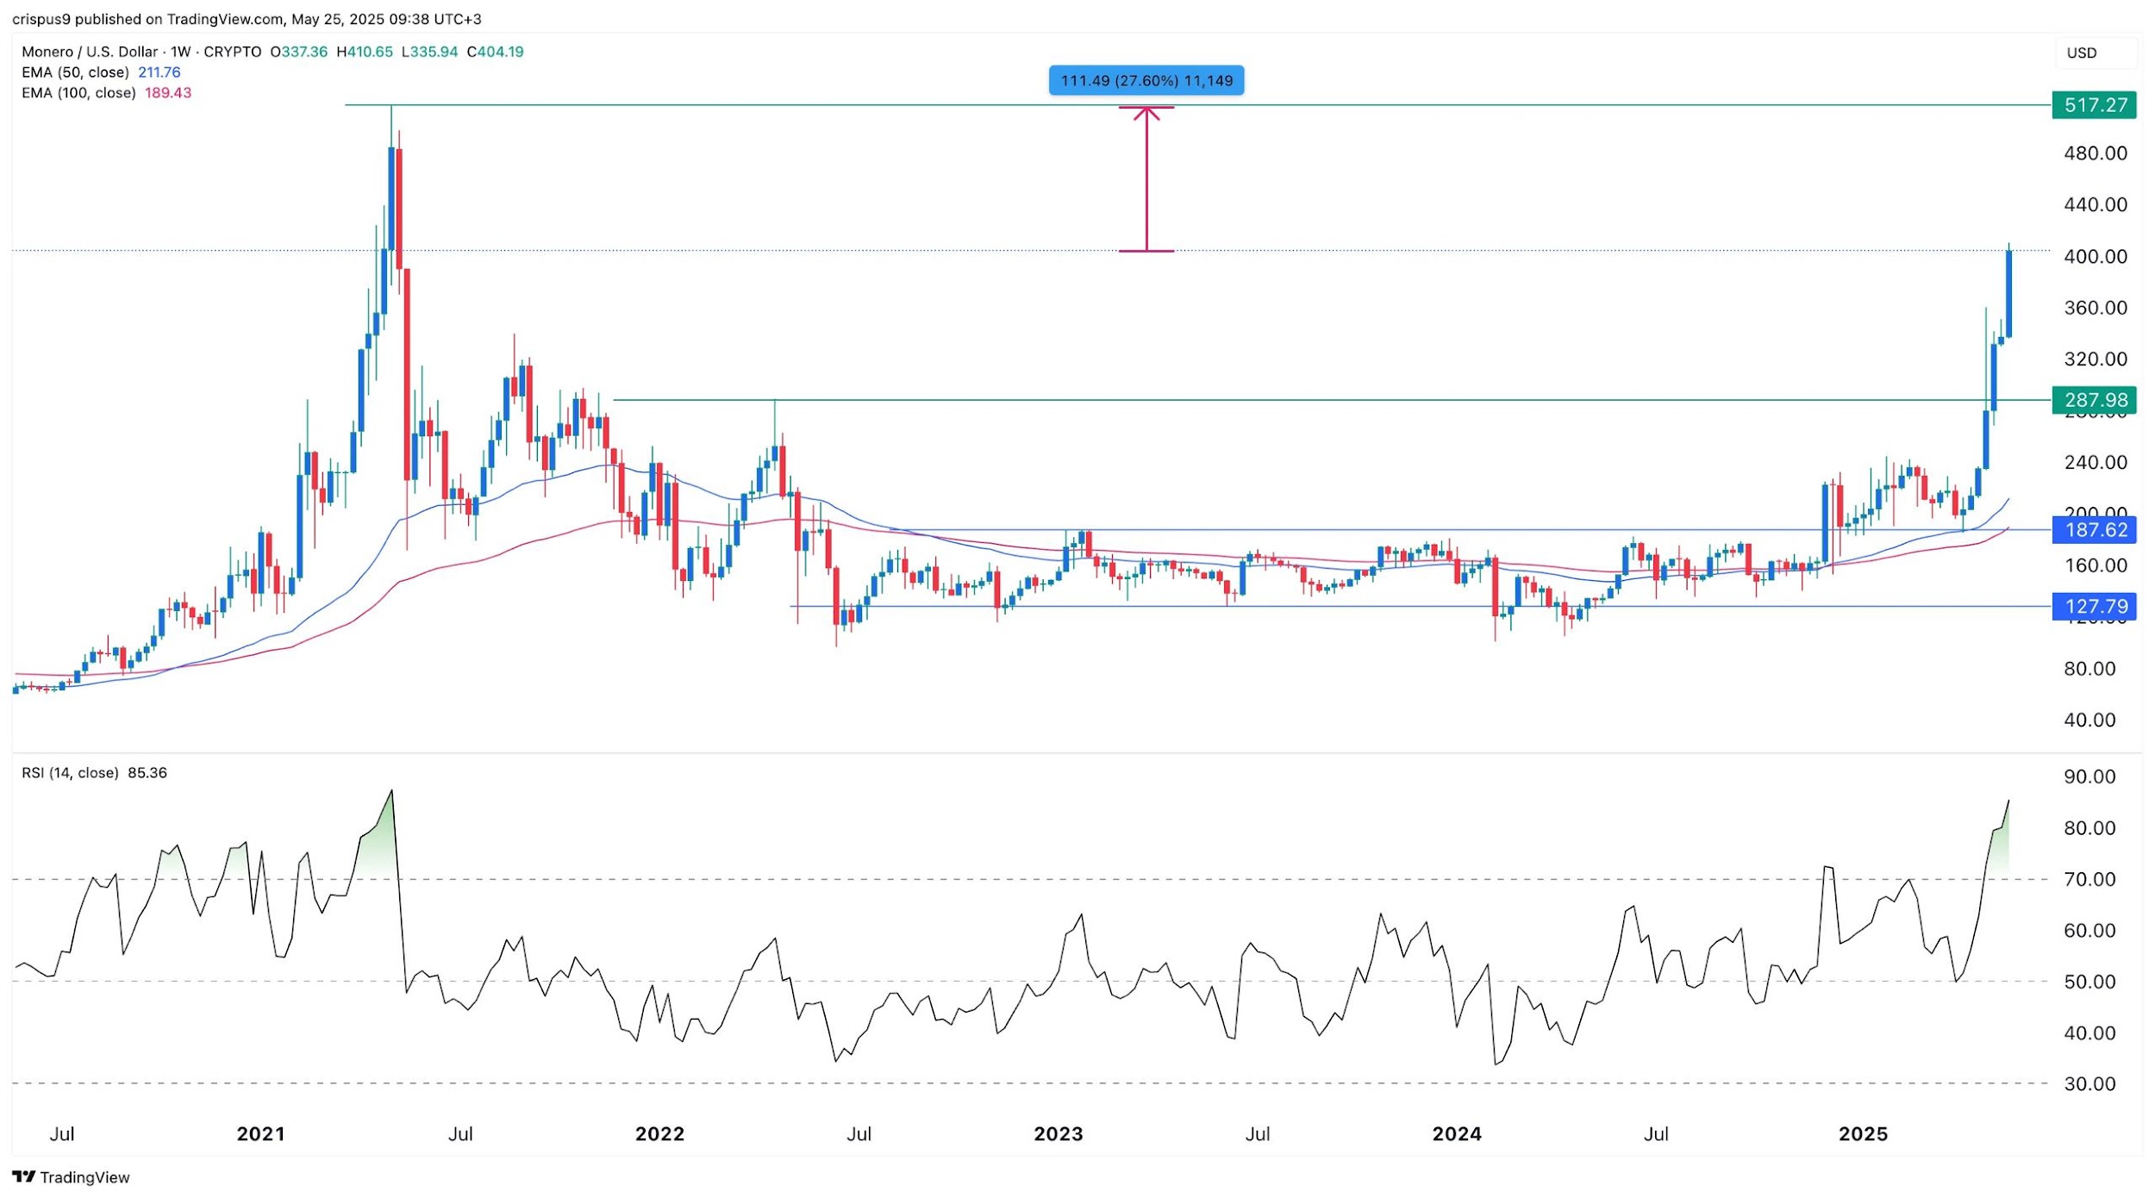Image resolution: width=2155 pixels, height=1198 pixels.
Task: Click the crispus9 author name in header
Action: pos(41,19)
